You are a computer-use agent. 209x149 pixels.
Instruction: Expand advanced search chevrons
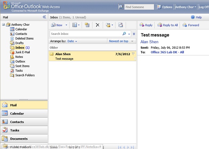point(134,34)
